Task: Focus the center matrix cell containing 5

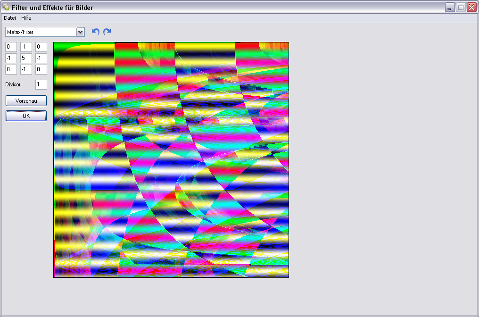Action: pos(26,58)
